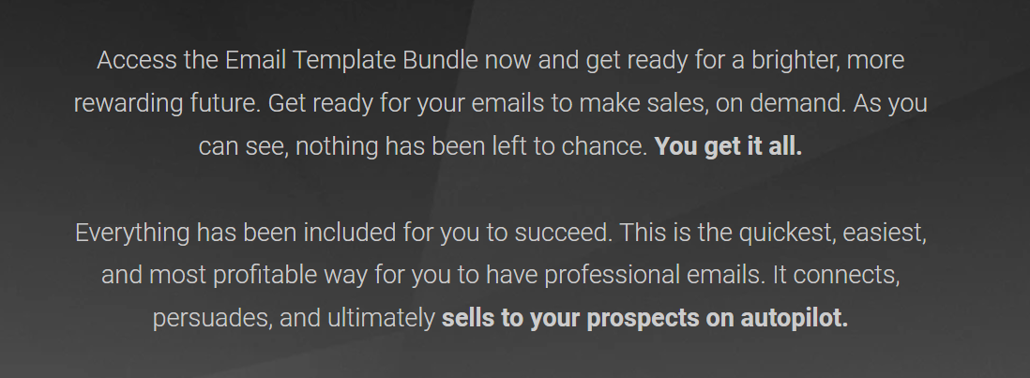Click the bold 'sells to your prospects on autopilot.'

(644, 319)
